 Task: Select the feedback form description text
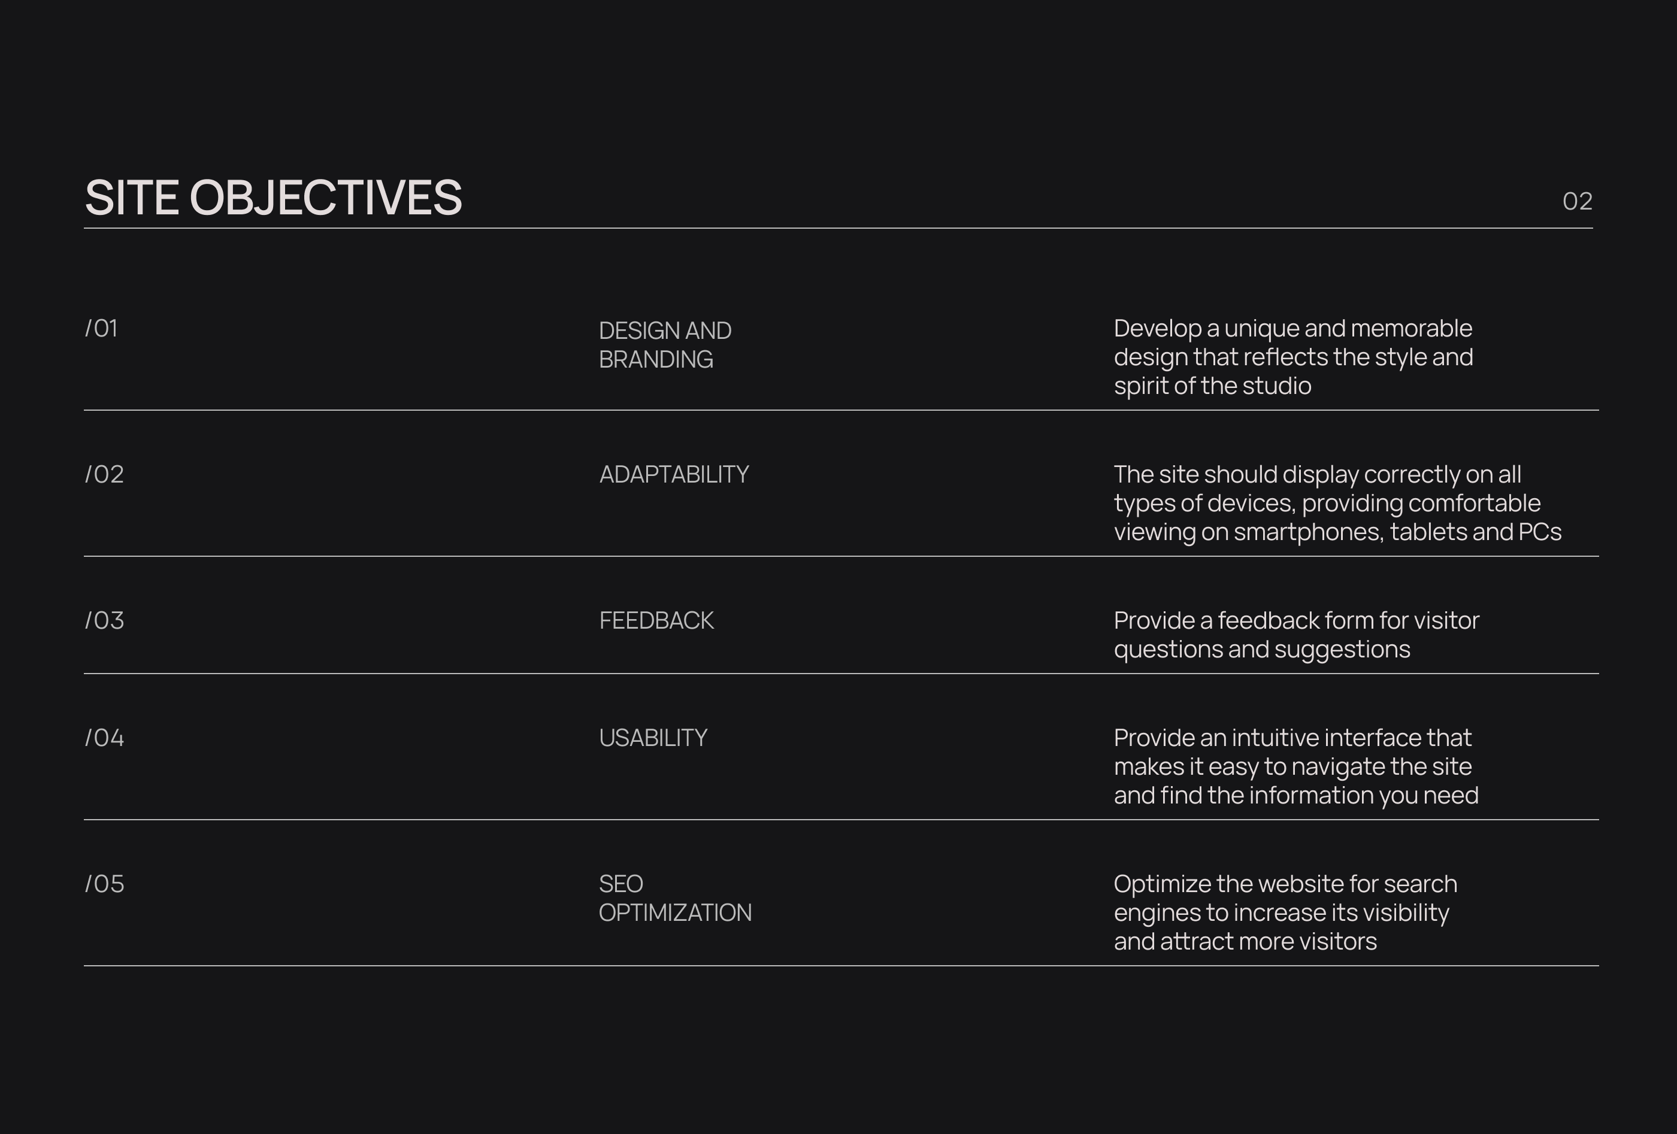pyautogui.click(x=1296, y=635)
